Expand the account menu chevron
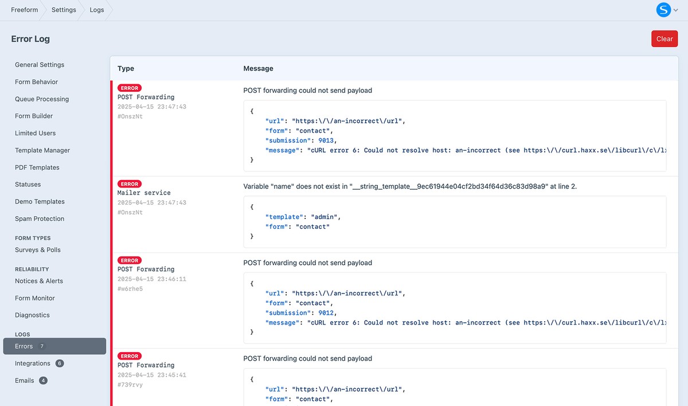688x406 pixels. [675, 10]
